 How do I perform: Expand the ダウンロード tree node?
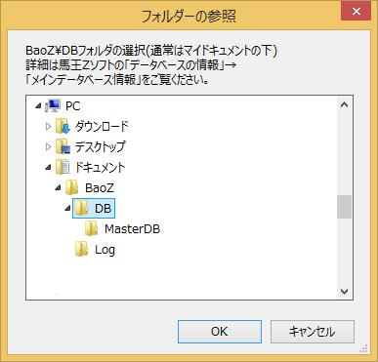[49, 126]
